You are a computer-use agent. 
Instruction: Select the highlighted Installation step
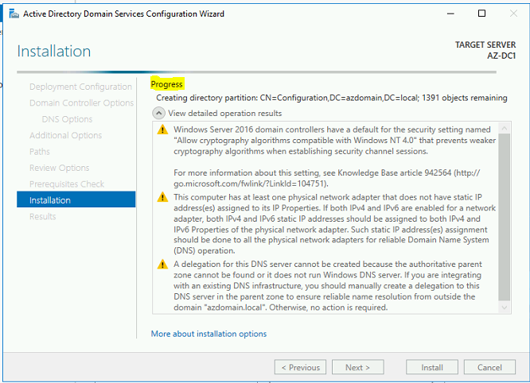(76, 200)
